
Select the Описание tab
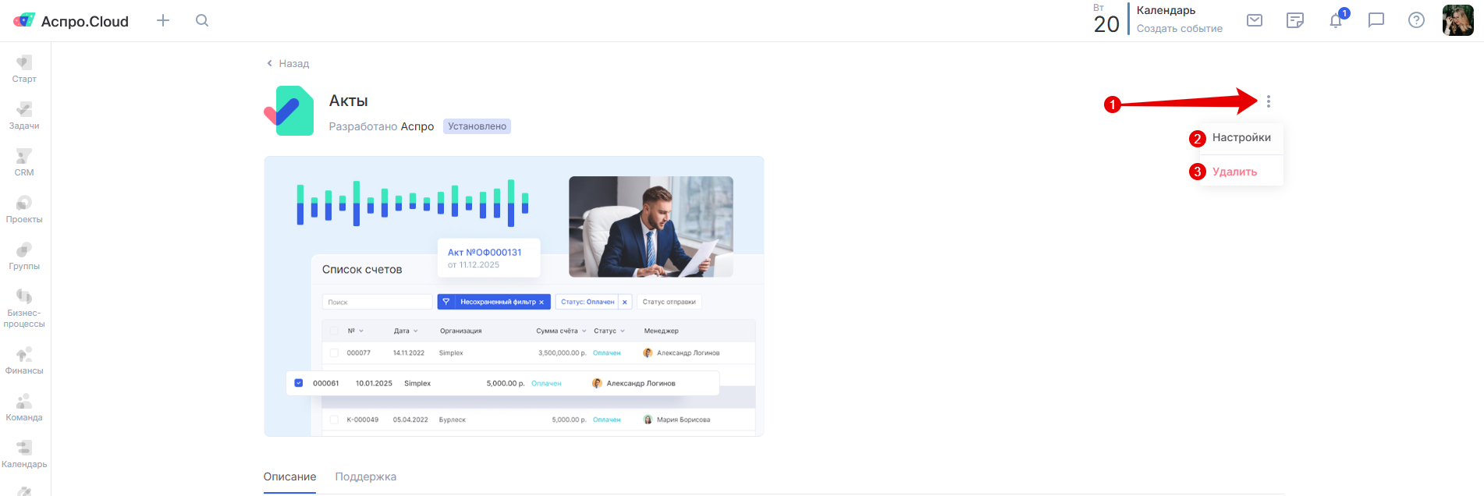(289, 477)
